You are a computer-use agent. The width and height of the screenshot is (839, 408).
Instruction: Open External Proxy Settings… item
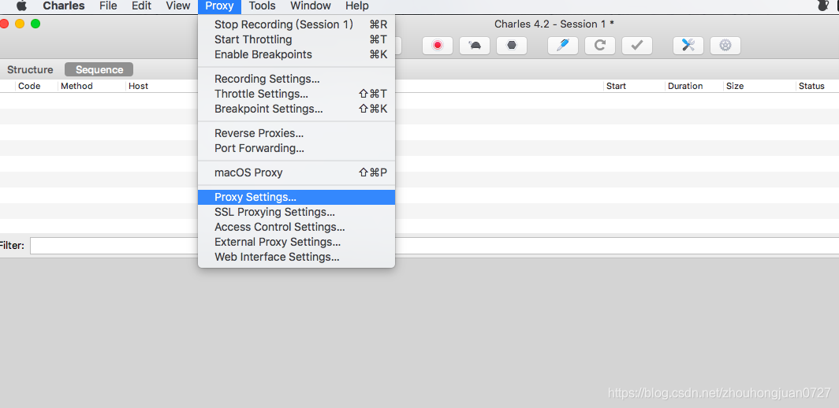pyautogui.click(x=296, y=243)
